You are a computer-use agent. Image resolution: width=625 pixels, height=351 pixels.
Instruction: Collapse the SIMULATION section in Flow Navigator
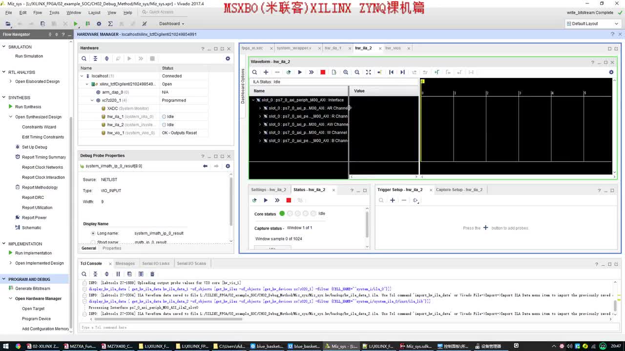click(4, 47)
